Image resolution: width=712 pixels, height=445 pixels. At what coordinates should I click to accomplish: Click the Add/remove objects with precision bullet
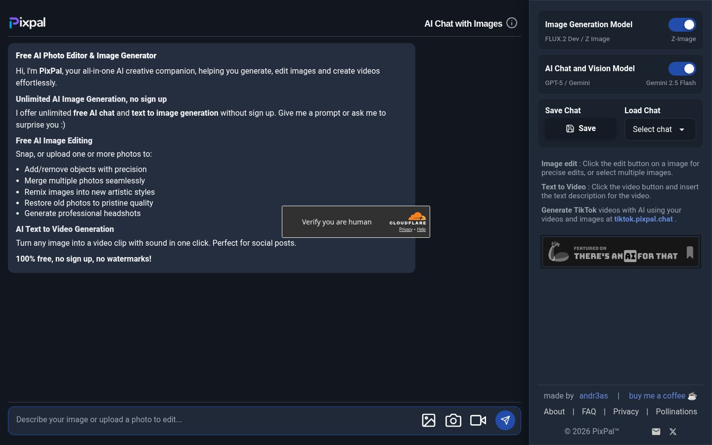point(86,170)
